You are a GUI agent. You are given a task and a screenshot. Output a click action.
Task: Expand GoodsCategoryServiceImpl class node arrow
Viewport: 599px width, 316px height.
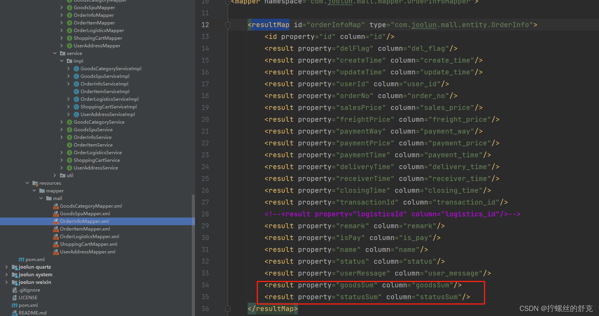pyautogui.click(x=69, y=69)
